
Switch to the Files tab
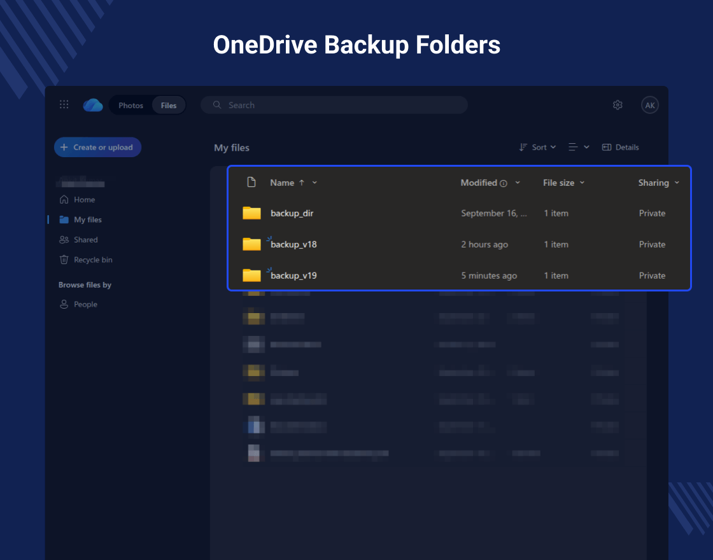point(168,106)
